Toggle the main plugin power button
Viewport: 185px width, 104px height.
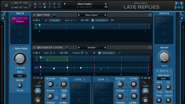pyautogui.click(x=6, y=5)
